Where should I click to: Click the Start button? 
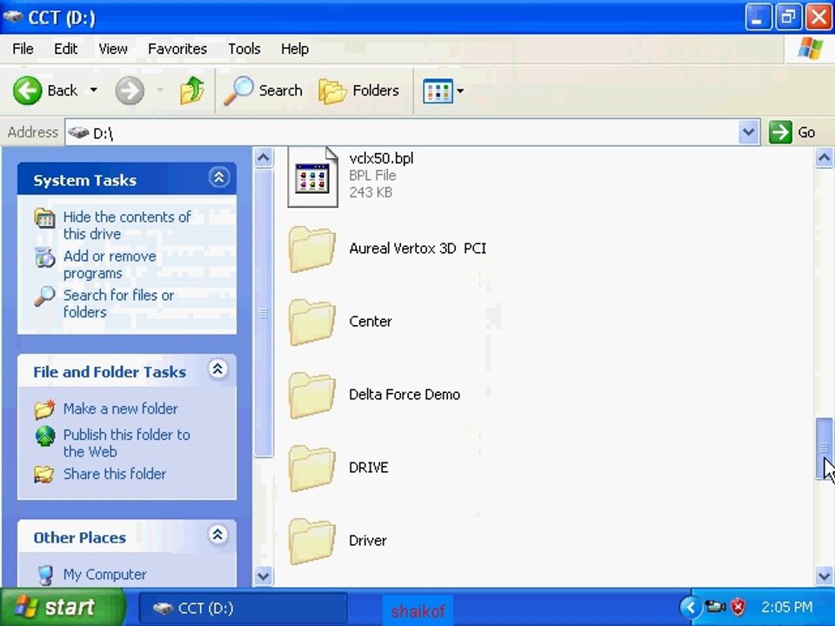click(x=63, y=607)
